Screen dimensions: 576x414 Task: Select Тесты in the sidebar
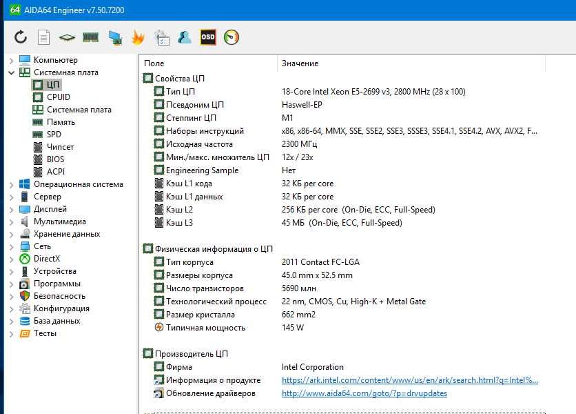coord(45,333)
